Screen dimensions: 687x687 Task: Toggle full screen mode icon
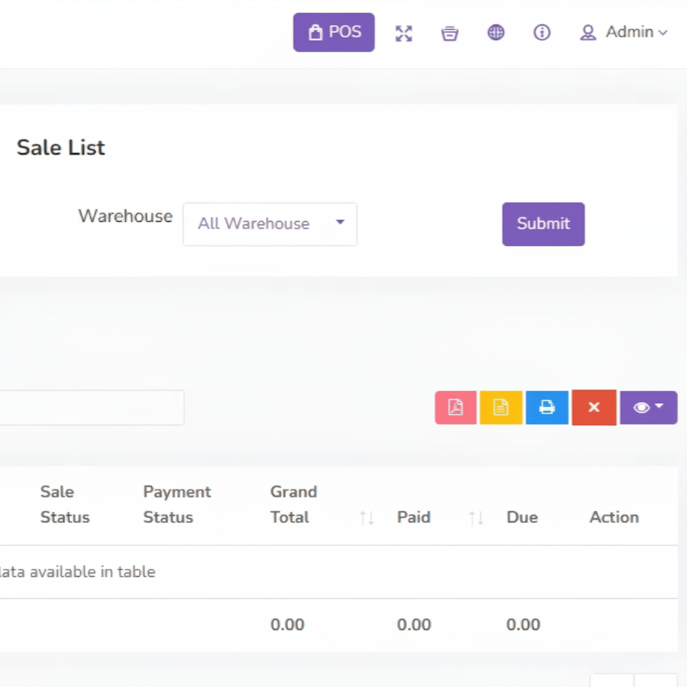pos(404,33)
